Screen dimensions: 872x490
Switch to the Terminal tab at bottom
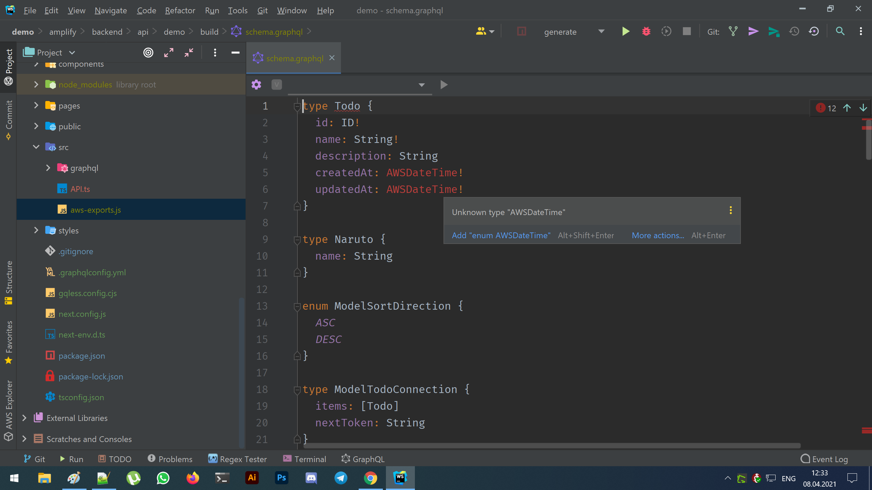point(304,459)
